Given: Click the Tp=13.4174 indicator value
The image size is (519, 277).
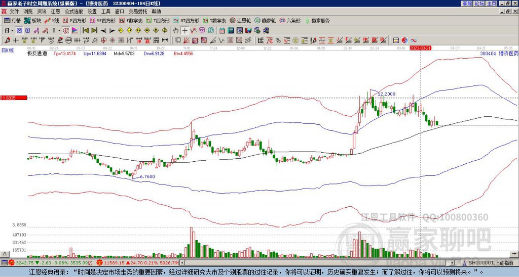Looking at the screenshot, I should tap(64, 53).
